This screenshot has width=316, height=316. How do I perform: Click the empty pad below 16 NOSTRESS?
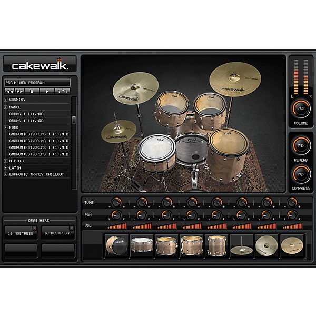click(21, 251)
